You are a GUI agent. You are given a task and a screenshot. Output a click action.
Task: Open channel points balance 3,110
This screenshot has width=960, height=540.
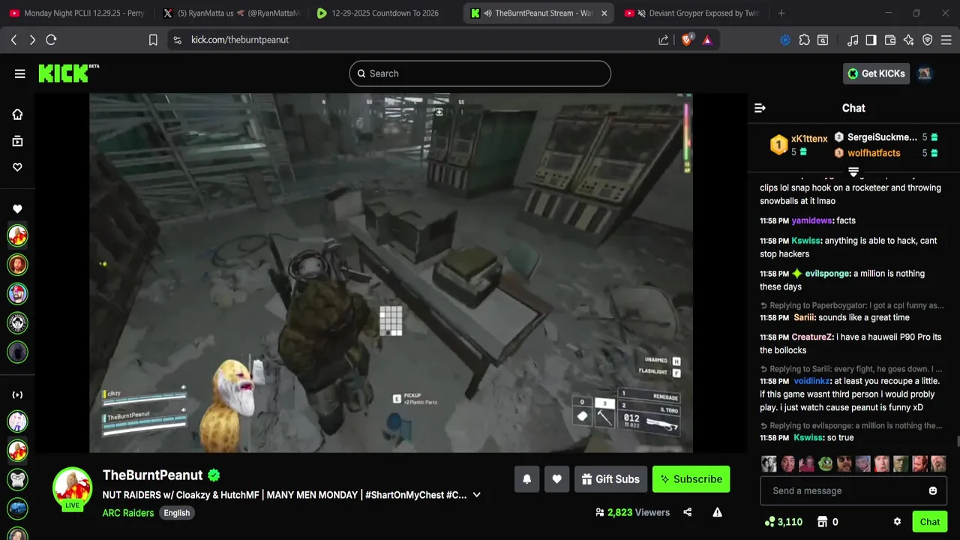pyautogui.click(x=783, y=522)
